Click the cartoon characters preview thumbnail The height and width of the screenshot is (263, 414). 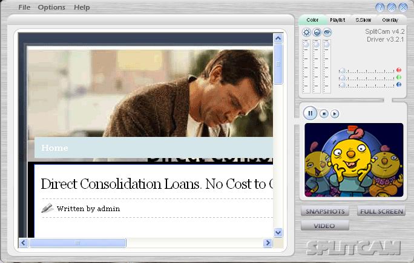(x=354, y=160)
